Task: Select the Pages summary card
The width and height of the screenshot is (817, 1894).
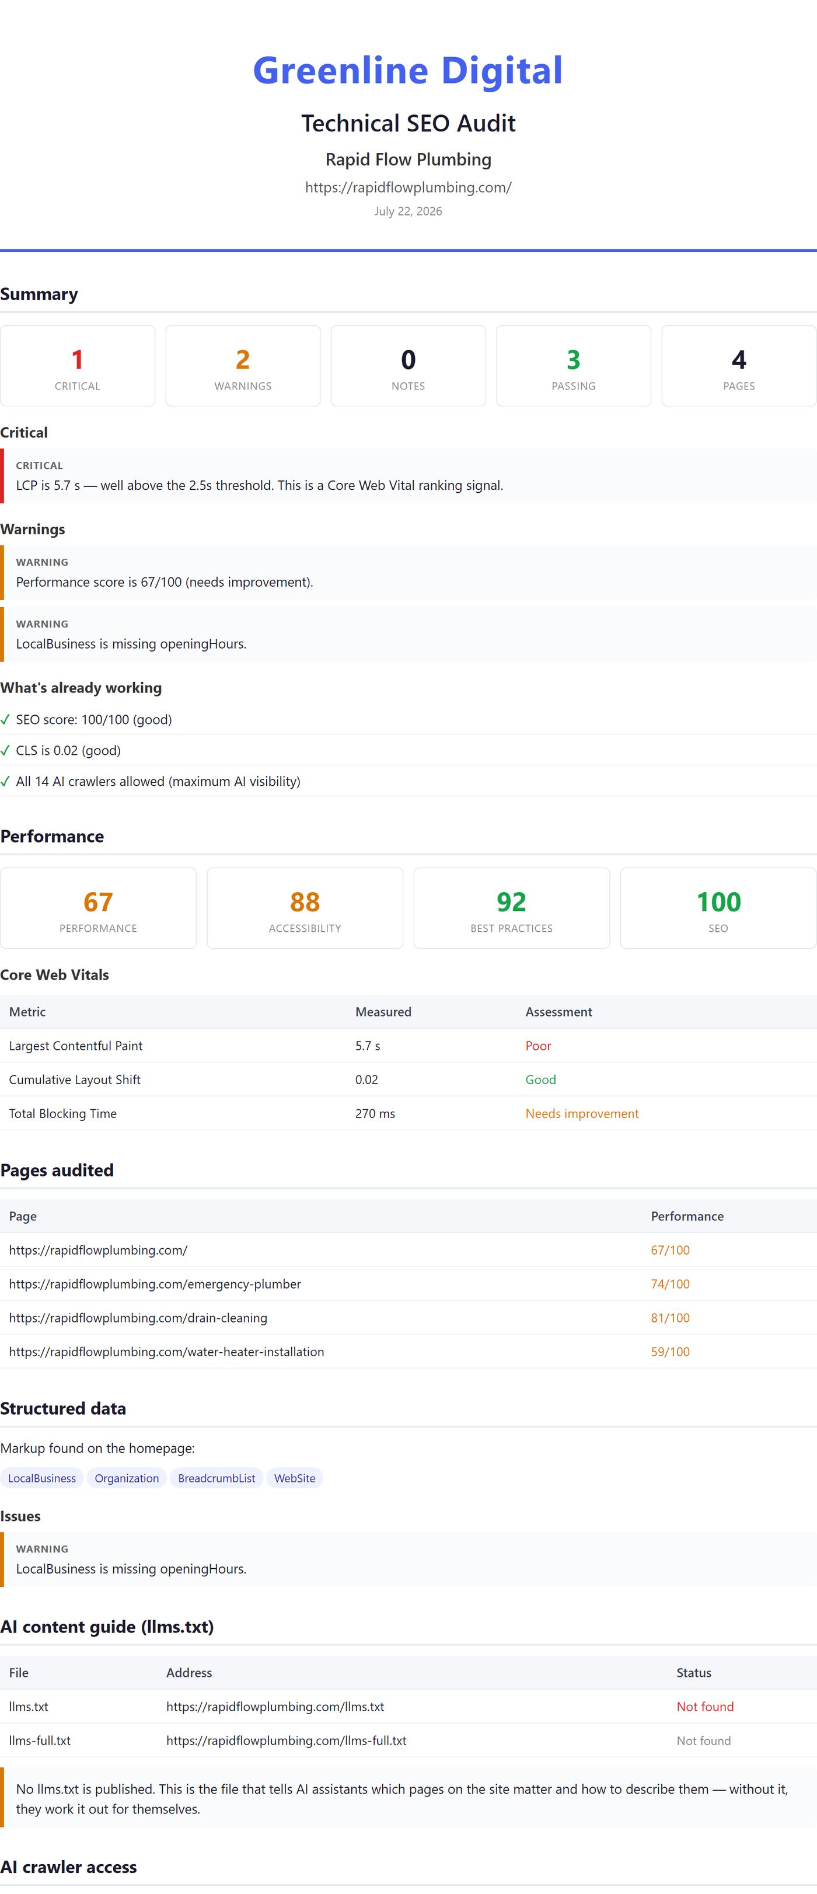Action: click(x=739, y=366)
